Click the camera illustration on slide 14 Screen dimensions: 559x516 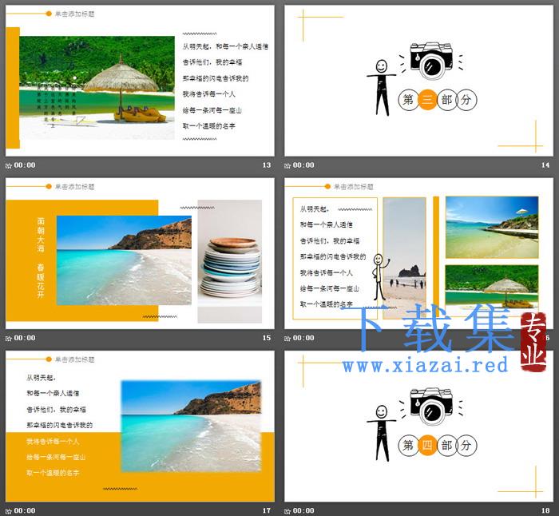coord(431,61)
